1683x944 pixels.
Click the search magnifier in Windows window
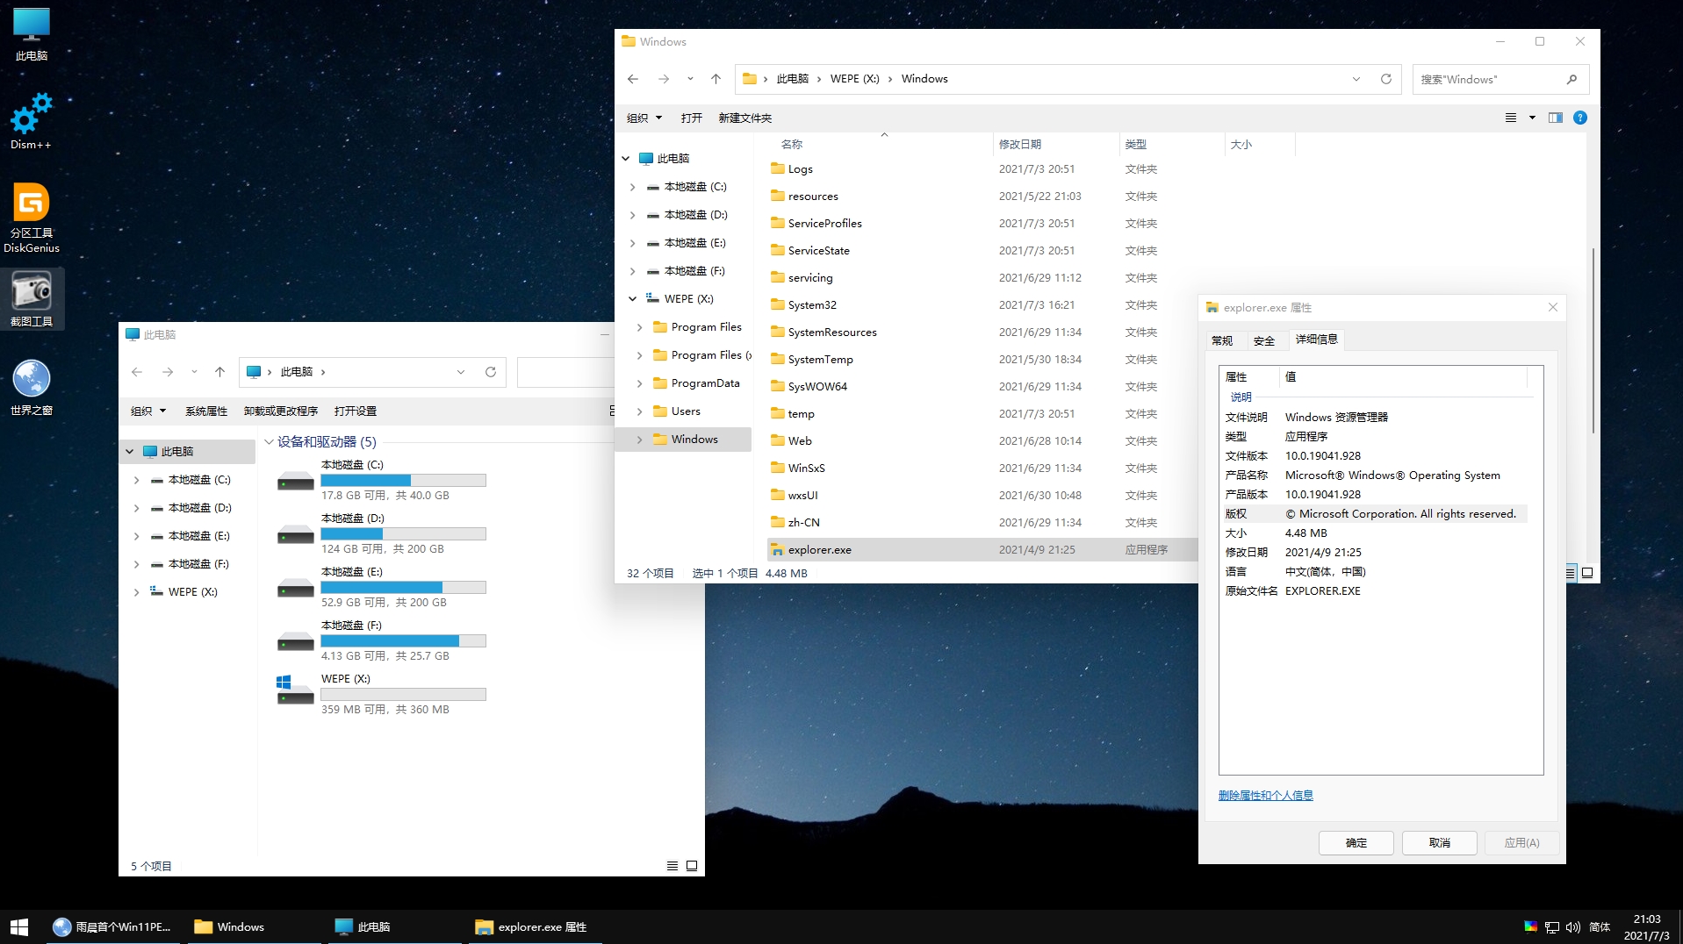1572,79
